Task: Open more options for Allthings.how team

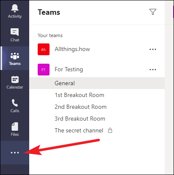Action: 153,49
